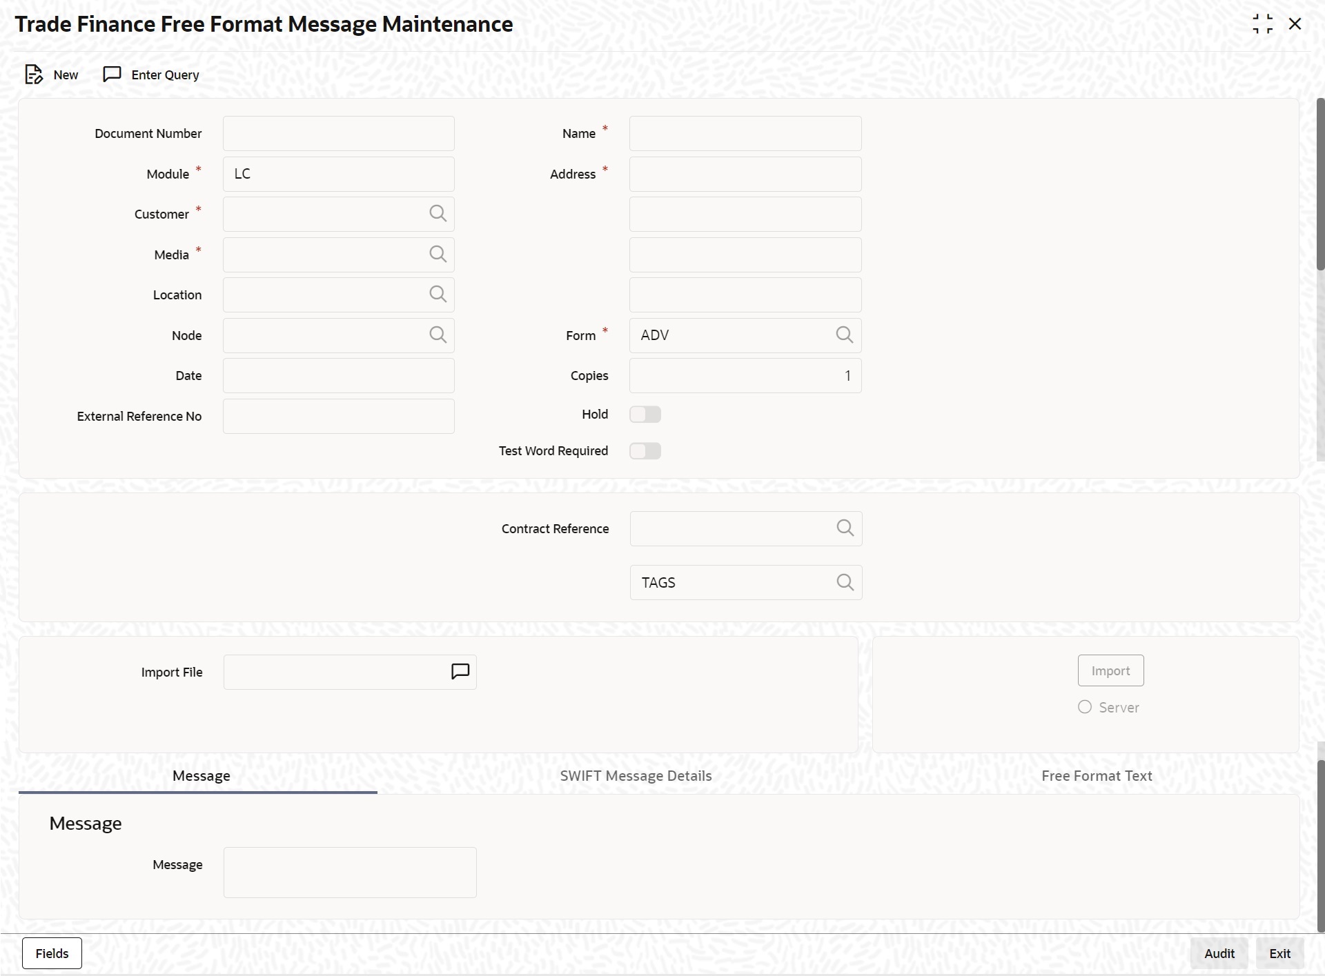1325x976 pixels.
Task: Switch to SWIFT Message Details tab
Action: (636, 775)
